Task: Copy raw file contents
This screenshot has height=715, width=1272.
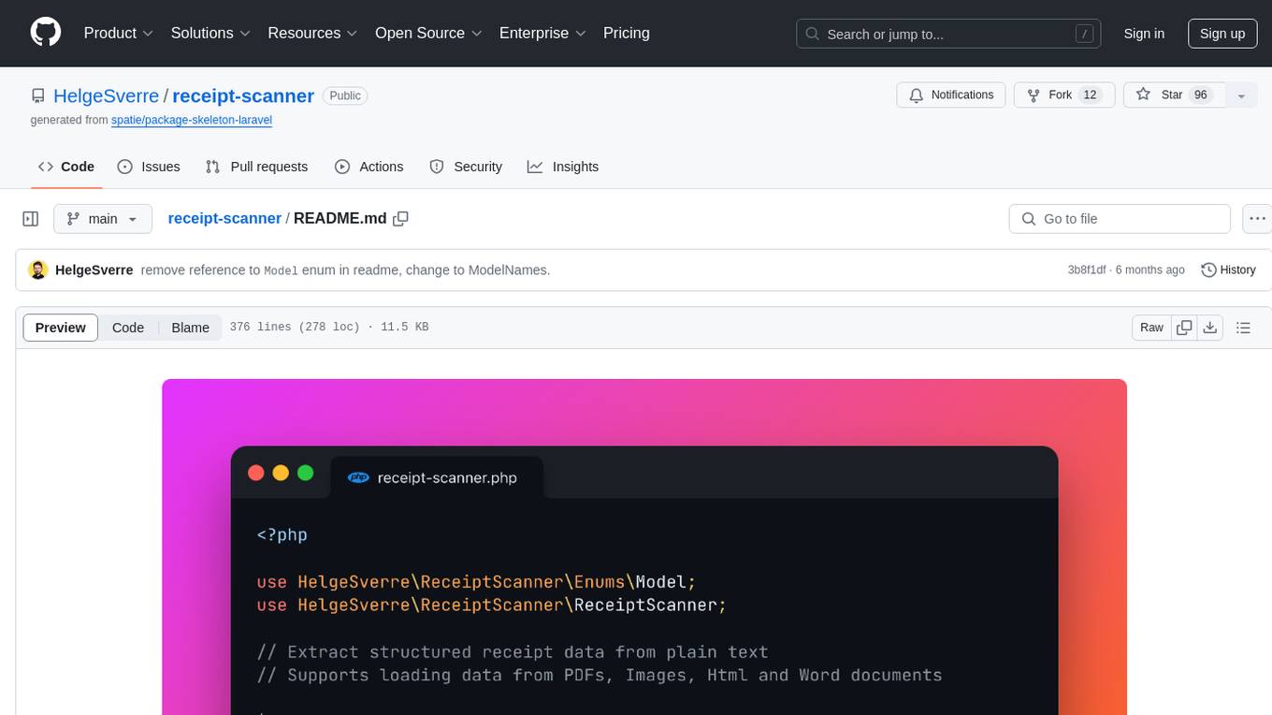Action: [1184, 328]
